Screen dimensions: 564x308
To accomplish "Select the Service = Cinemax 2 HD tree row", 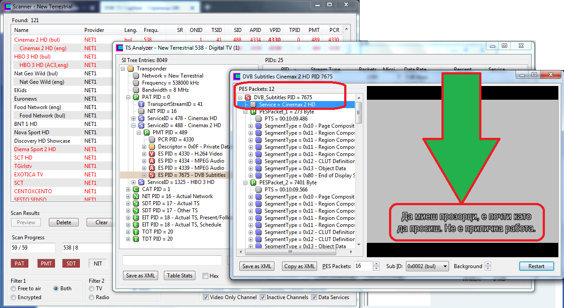I will [x=295, y=105].
